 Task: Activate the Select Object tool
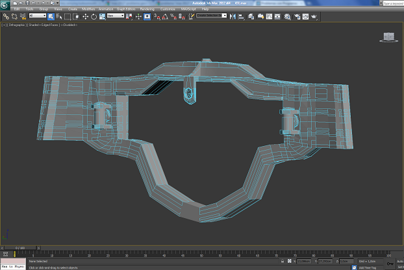pyautogui.click(x=51, y=16)
